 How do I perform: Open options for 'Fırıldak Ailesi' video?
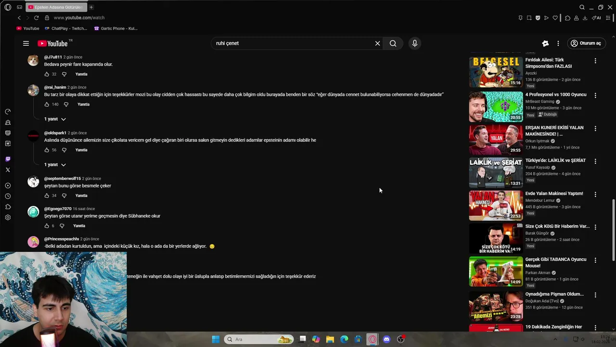[595, 61]
